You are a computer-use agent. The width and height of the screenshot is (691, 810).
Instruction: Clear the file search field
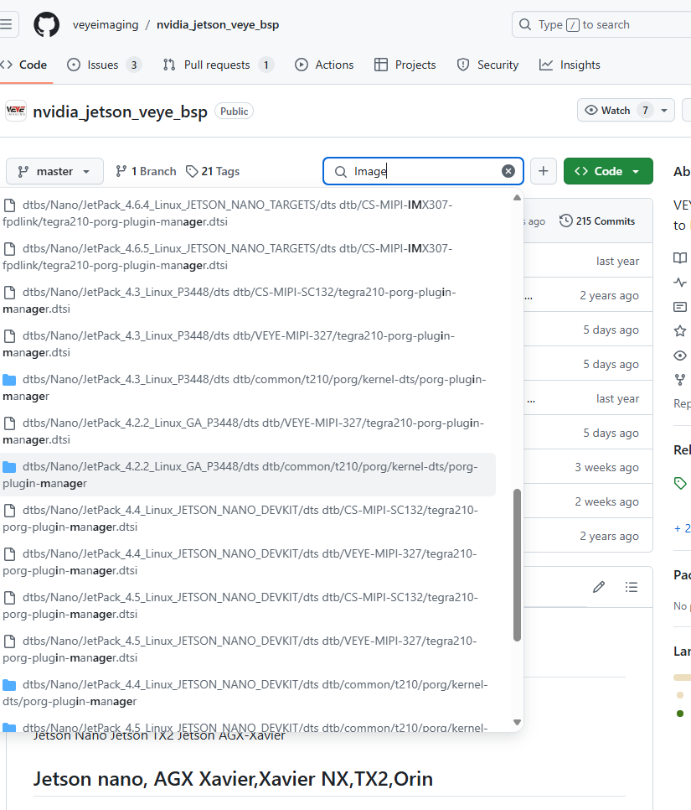click(508, 171)
